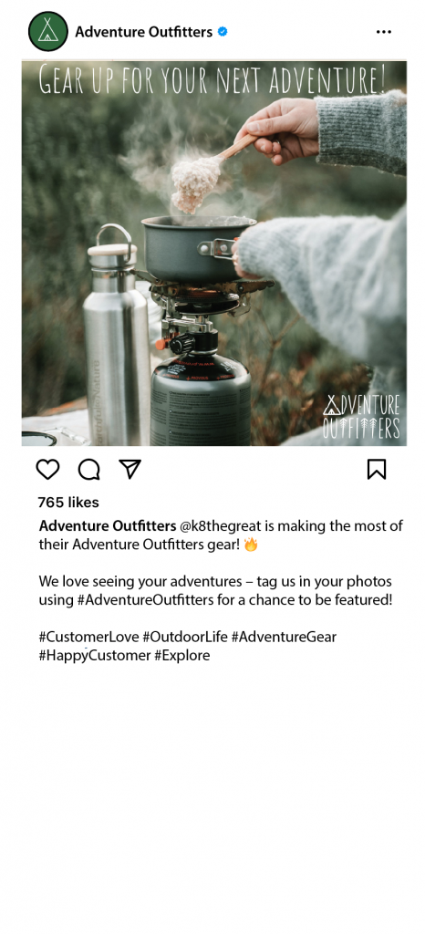Open comments via the speech bubble icon
The height and width of the screenshot is (934, 425).
click(x=89, y=470)
